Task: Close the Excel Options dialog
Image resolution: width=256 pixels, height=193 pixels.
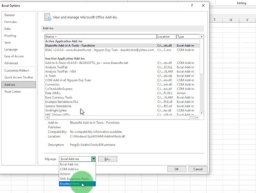Action: point(203,5)
